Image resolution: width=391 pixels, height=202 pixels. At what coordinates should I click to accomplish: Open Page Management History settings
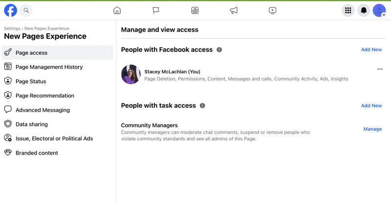57,67
